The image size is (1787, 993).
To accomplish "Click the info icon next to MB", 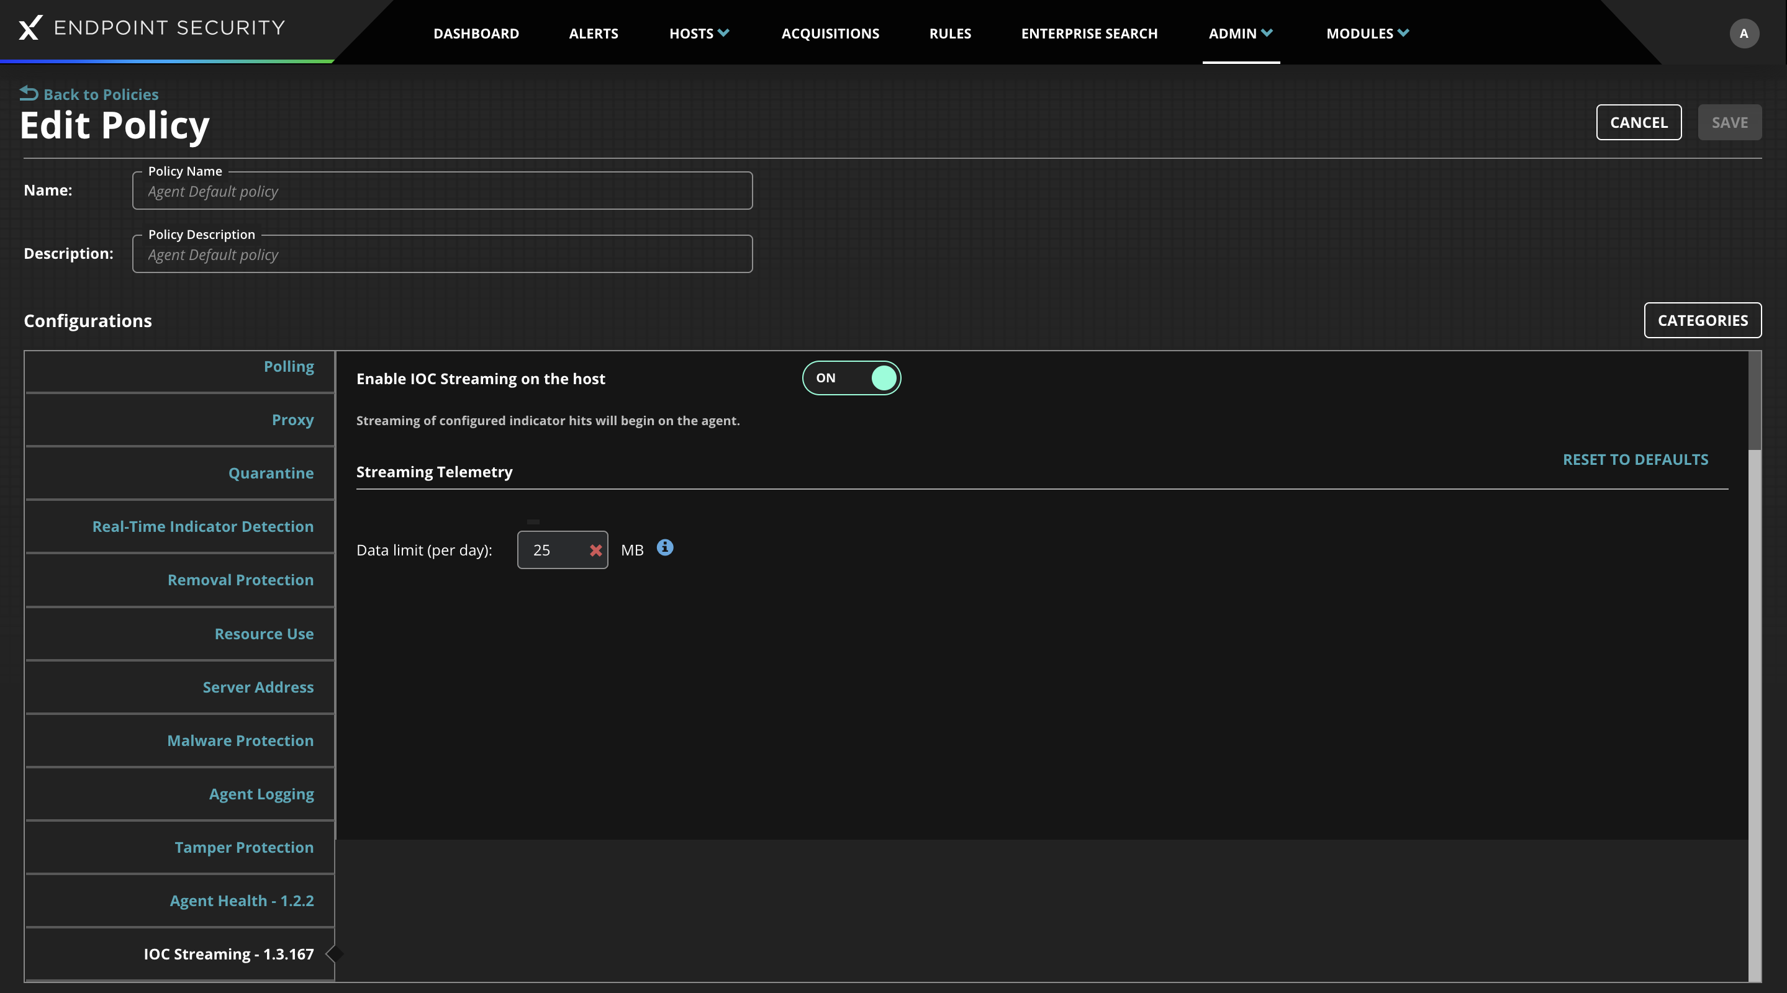I will (664, 548).
